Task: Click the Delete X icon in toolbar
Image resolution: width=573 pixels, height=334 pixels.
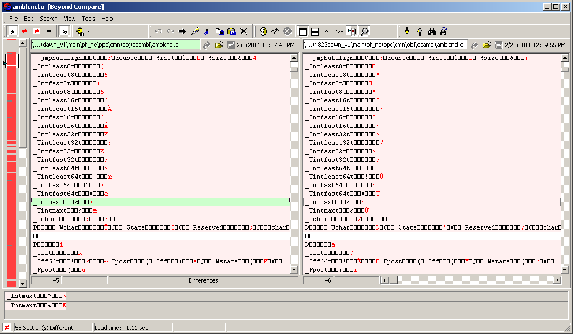Action: 243,31
